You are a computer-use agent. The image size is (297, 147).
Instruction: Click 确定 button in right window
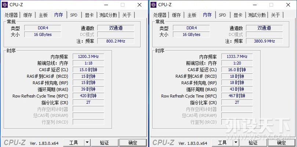point(282,143)
